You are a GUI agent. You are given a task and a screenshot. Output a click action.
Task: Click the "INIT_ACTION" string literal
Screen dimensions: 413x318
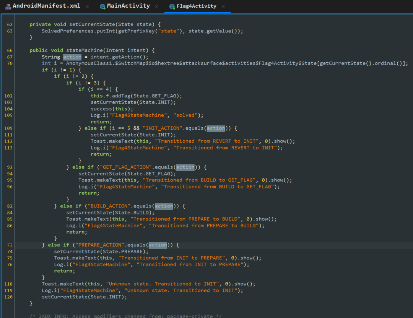tap(163, 128)
